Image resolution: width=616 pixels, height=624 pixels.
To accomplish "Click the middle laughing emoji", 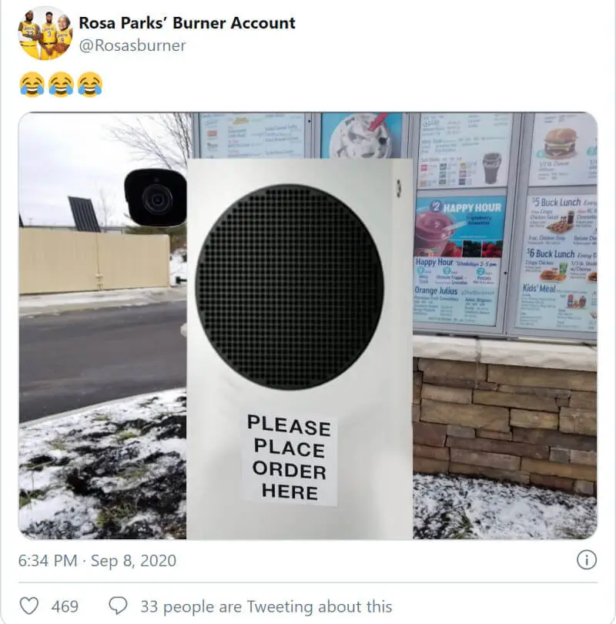I will tap(61, 85).
